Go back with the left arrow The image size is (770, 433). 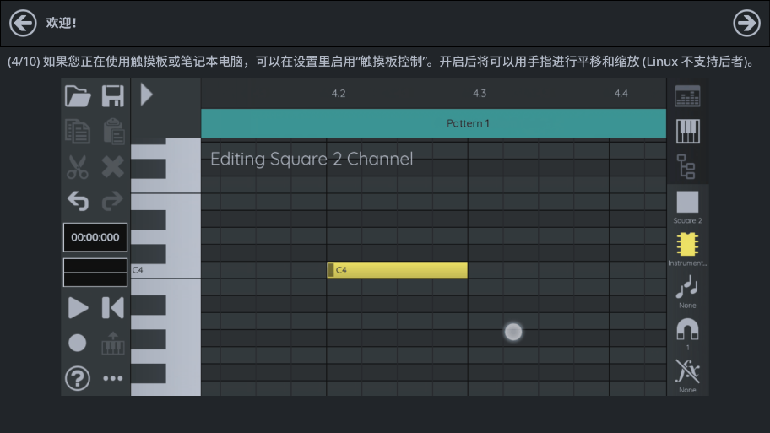click(23, 23)
